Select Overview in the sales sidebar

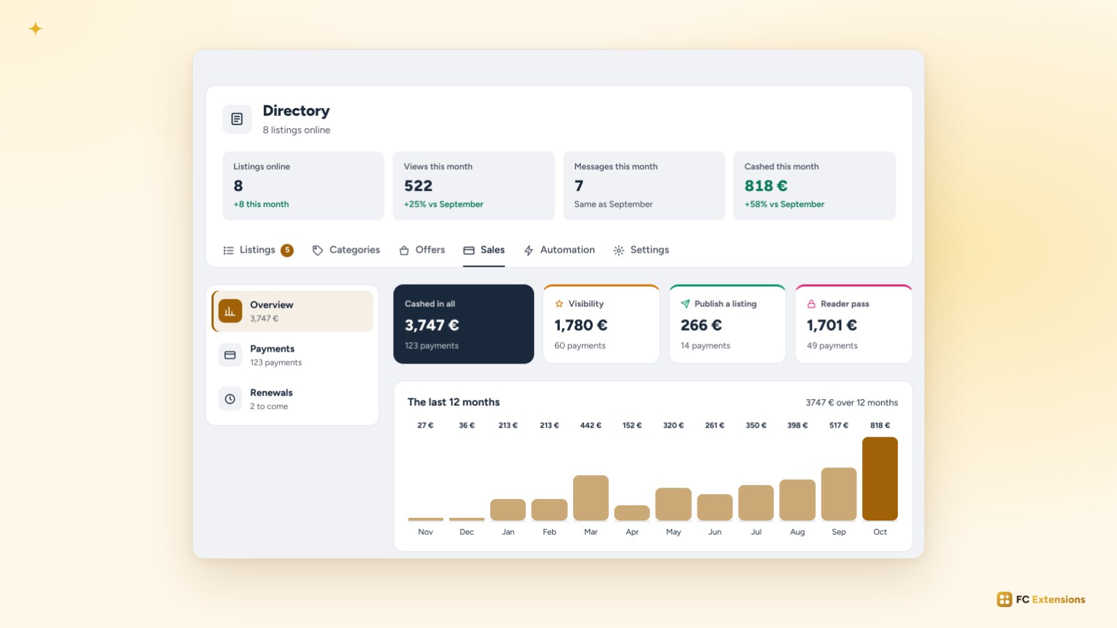point(293,311)
